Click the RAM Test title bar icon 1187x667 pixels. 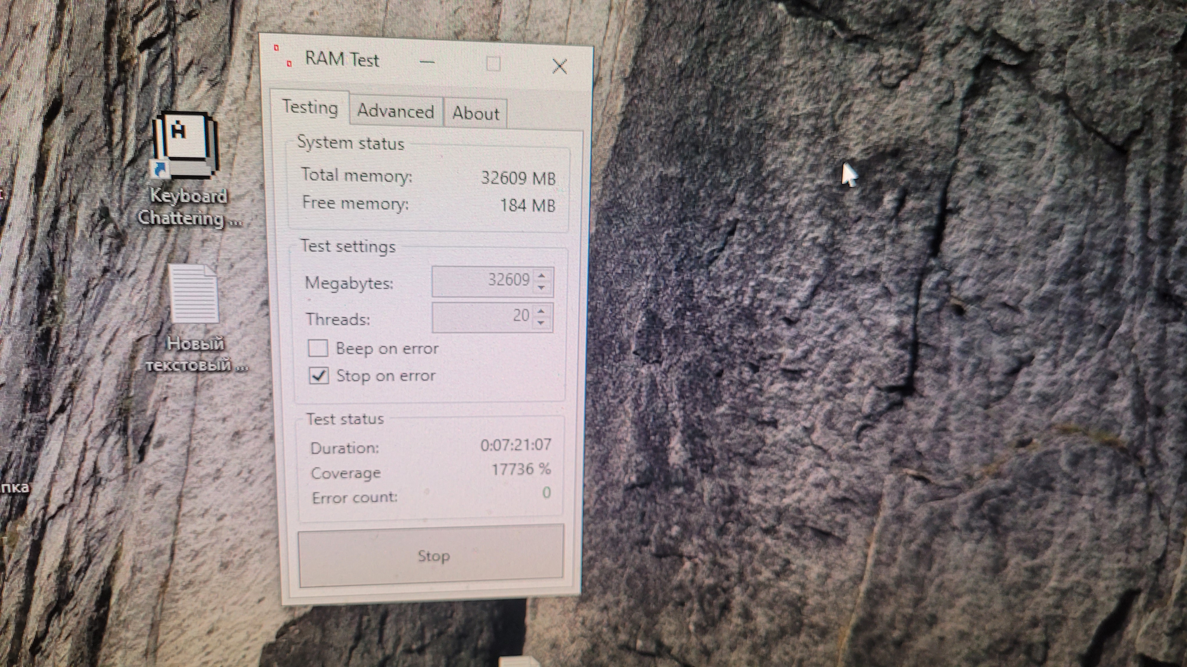[283, 56]
